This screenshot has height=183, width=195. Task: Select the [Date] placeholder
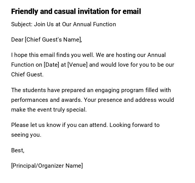click(51, 65)
